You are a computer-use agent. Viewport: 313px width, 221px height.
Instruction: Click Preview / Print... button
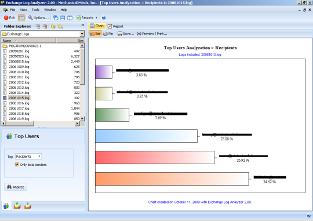(152, 34)
